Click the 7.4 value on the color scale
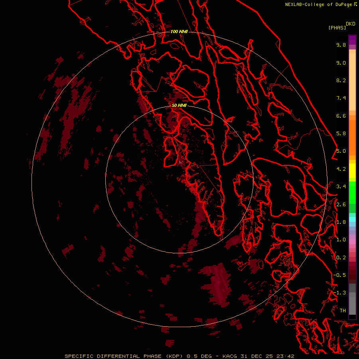Viewport: 359px width, 359px height. pos(341,98)
